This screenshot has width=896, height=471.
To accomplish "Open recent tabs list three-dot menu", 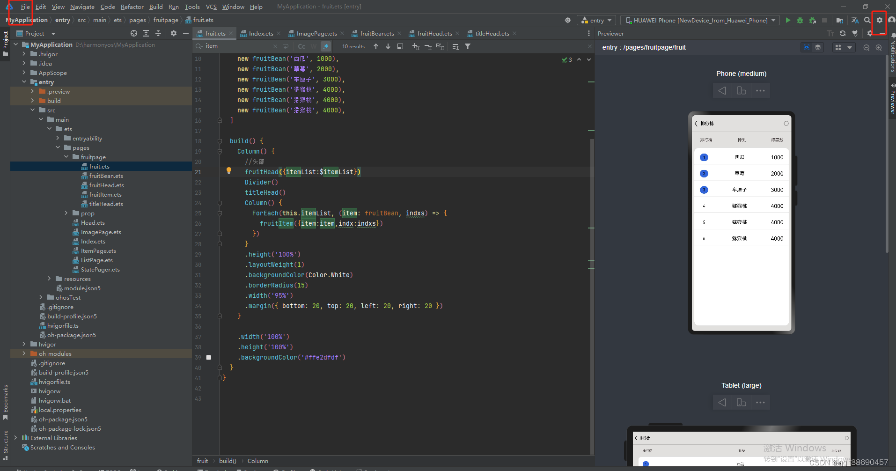I will [x=588, y=33].
